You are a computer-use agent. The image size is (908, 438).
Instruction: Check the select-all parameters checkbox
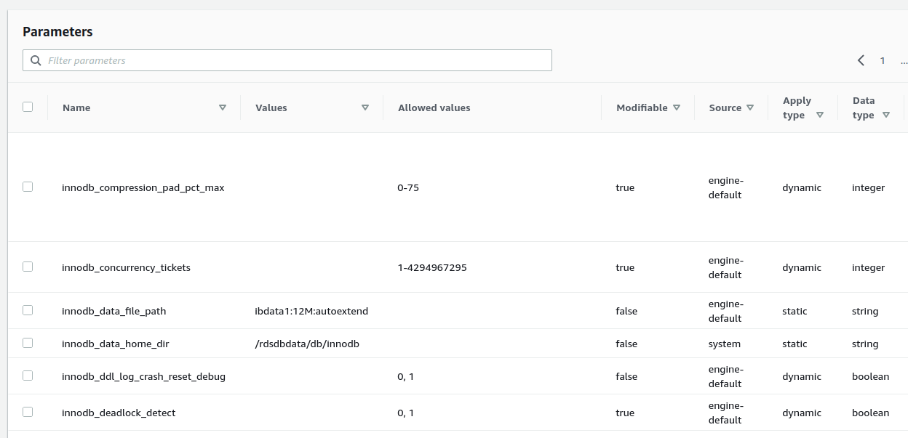click(28, 106)
